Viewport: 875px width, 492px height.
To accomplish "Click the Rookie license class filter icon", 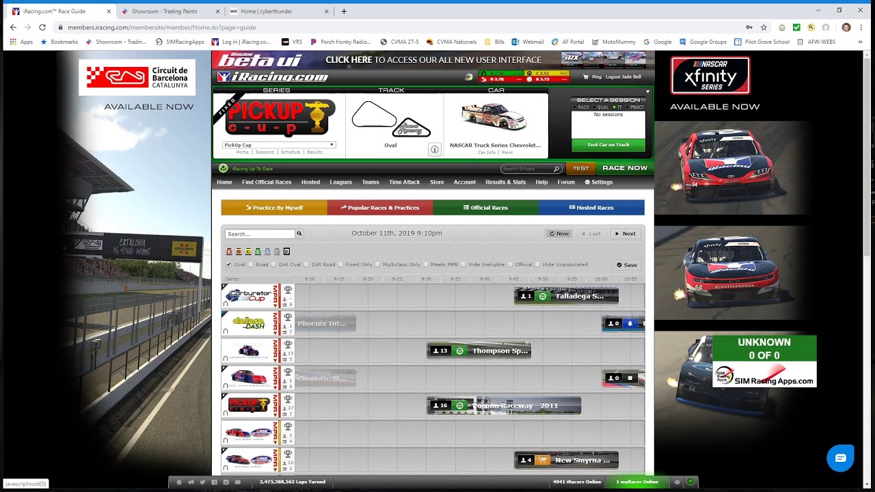I will point(229,251).
